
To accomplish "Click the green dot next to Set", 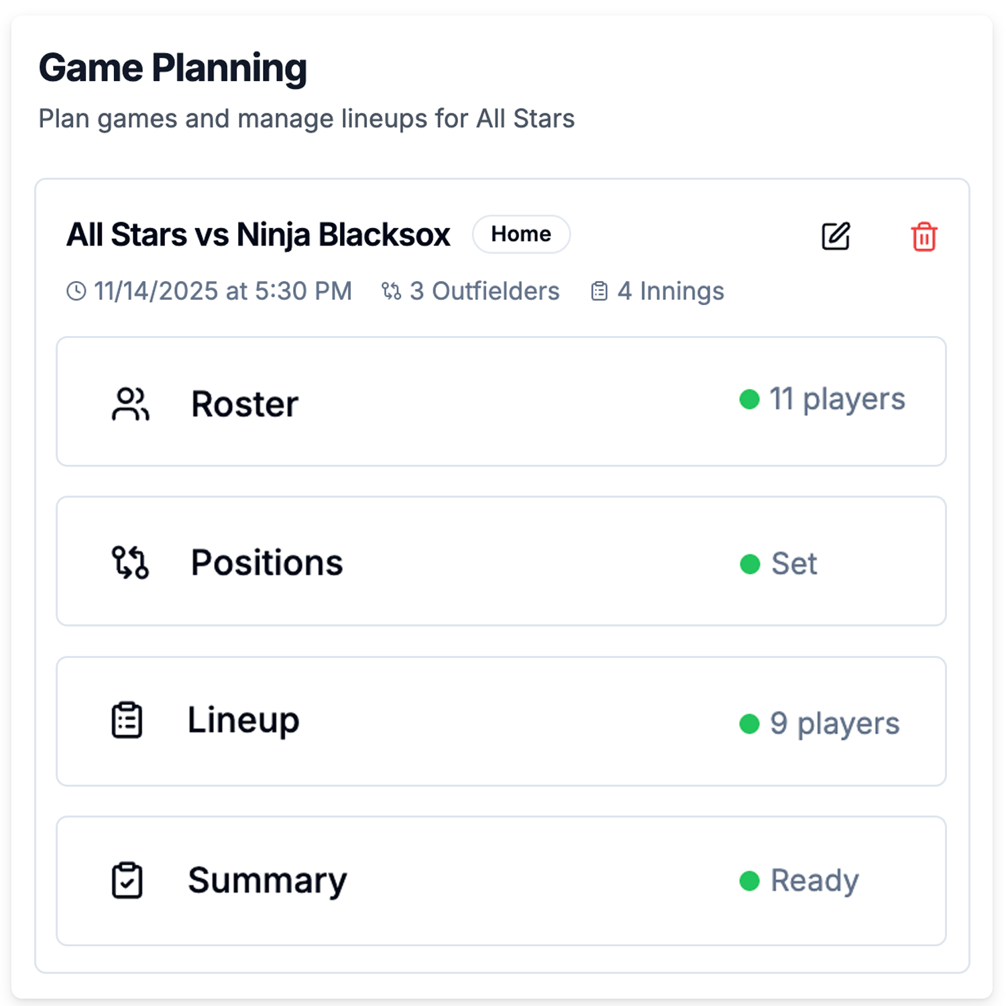I will [x=750, y=564].
